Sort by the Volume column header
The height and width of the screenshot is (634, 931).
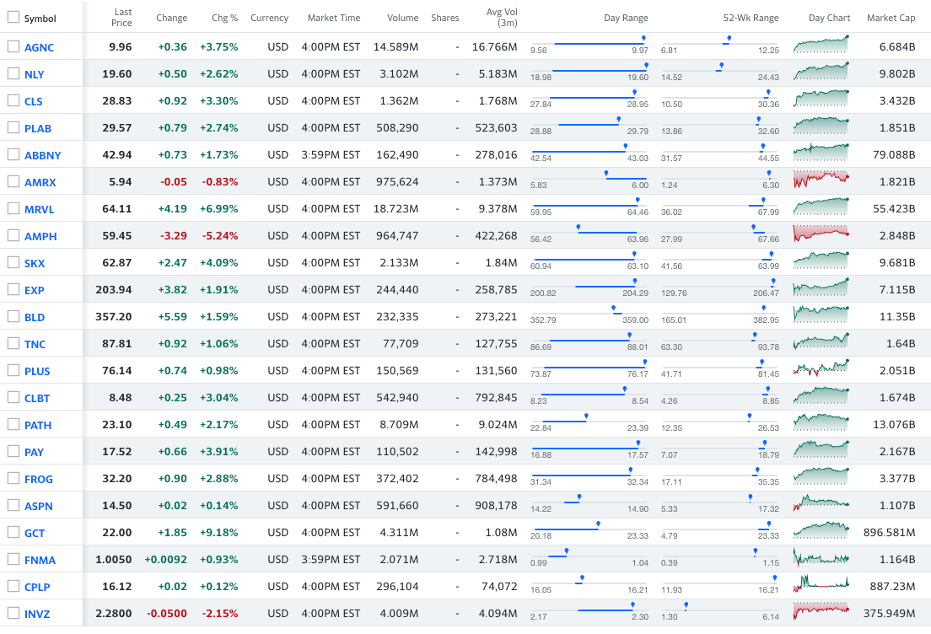(x=402, y=18)
